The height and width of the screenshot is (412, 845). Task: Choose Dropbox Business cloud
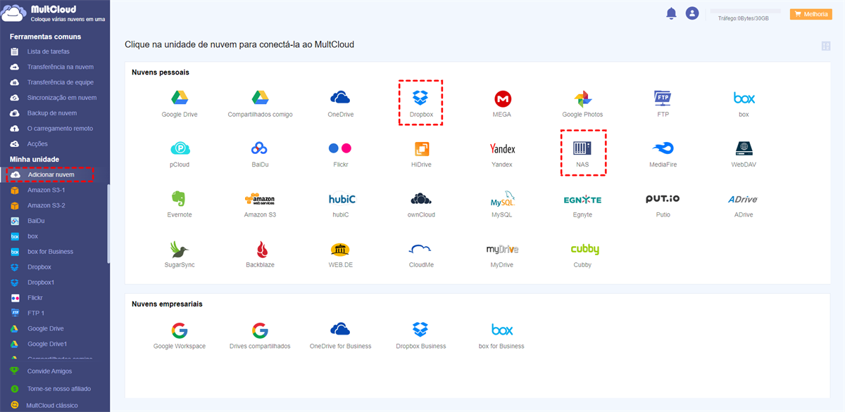pos(420,330)
